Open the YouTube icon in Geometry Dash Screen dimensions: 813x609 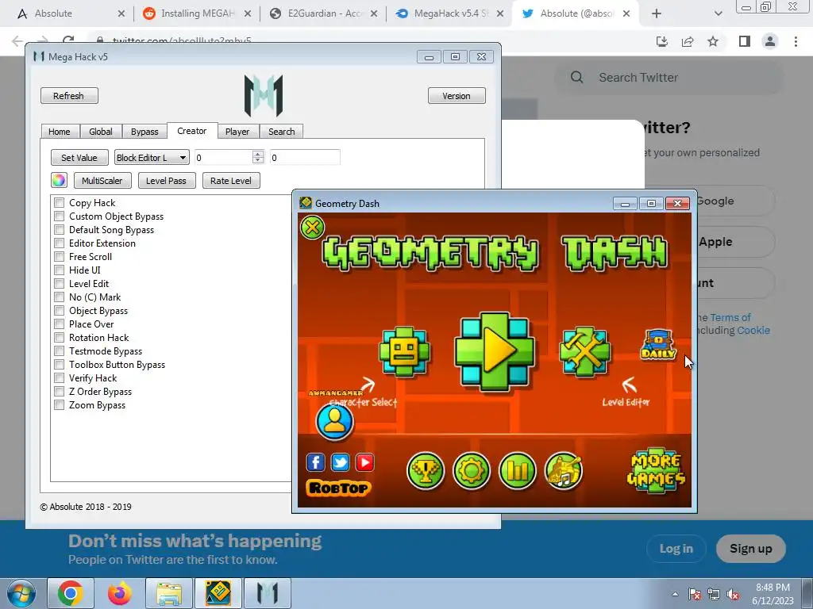point(365,462)
